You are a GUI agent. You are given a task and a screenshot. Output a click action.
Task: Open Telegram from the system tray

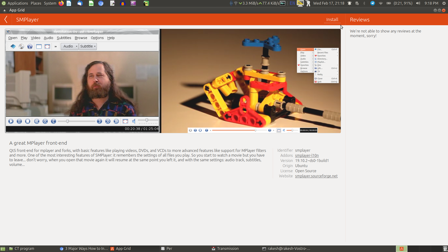point(372,3)
